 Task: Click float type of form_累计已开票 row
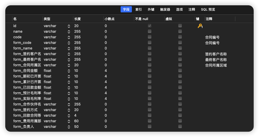click(x=47, y=82)
